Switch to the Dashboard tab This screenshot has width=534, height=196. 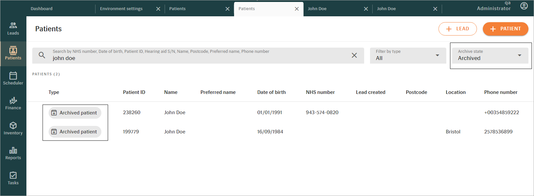(42, 9)
